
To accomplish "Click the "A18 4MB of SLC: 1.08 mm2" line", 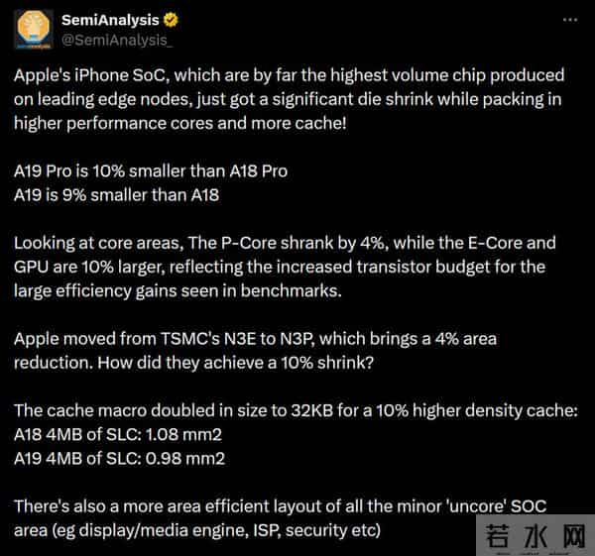I will (119, 434).
